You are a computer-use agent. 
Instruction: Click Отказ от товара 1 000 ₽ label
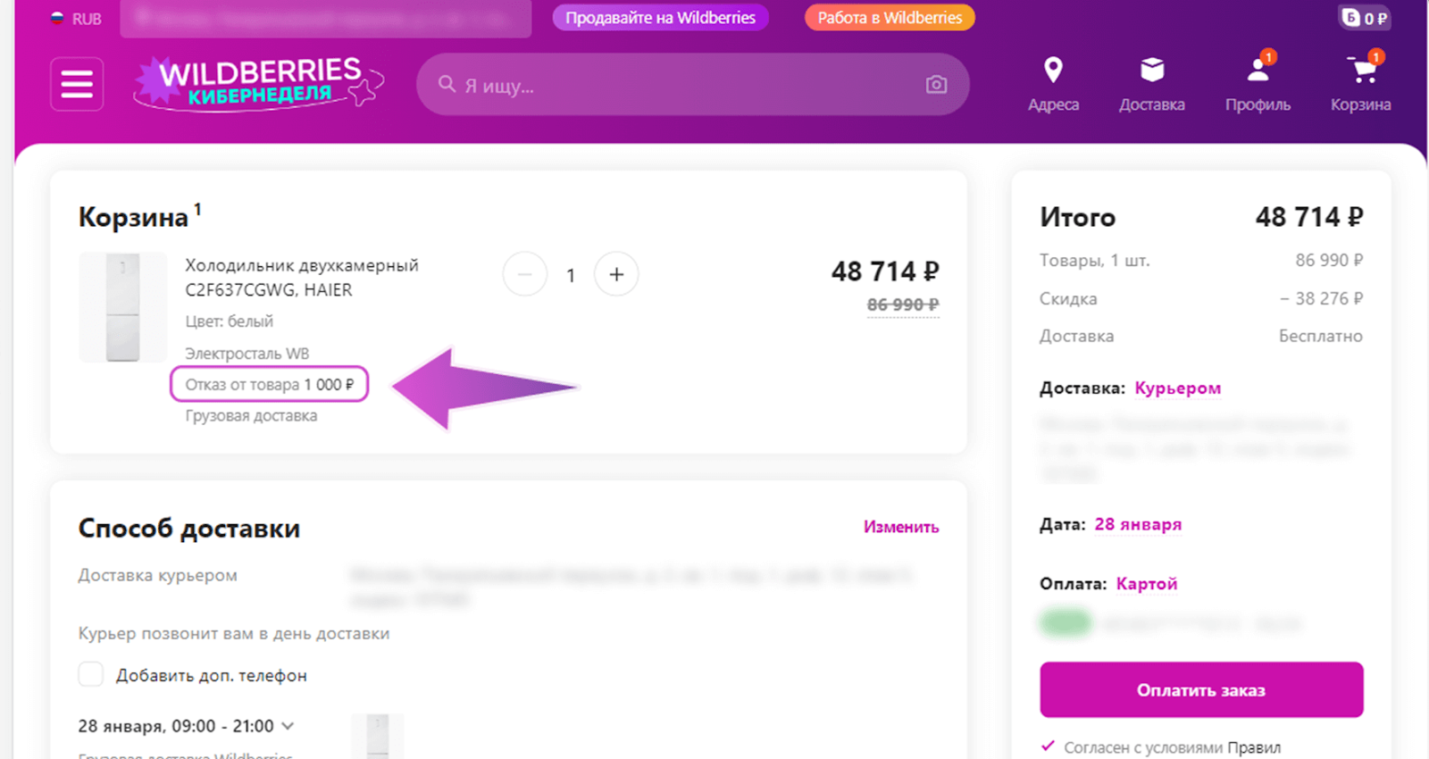[x=269, y=384]
